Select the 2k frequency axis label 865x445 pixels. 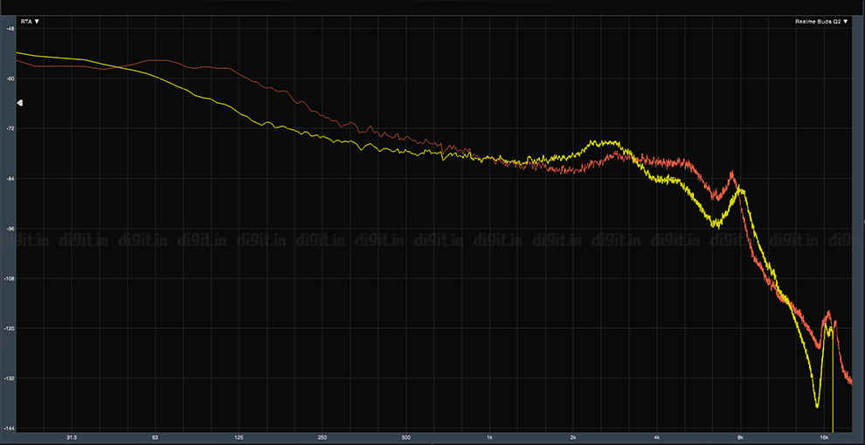tap(574, 438)
